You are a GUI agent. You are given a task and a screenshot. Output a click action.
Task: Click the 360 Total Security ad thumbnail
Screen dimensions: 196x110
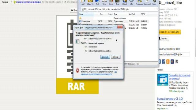pos(163,79)
